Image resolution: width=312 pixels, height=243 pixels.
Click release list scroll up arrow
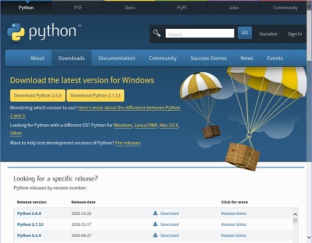coord(295,214)
